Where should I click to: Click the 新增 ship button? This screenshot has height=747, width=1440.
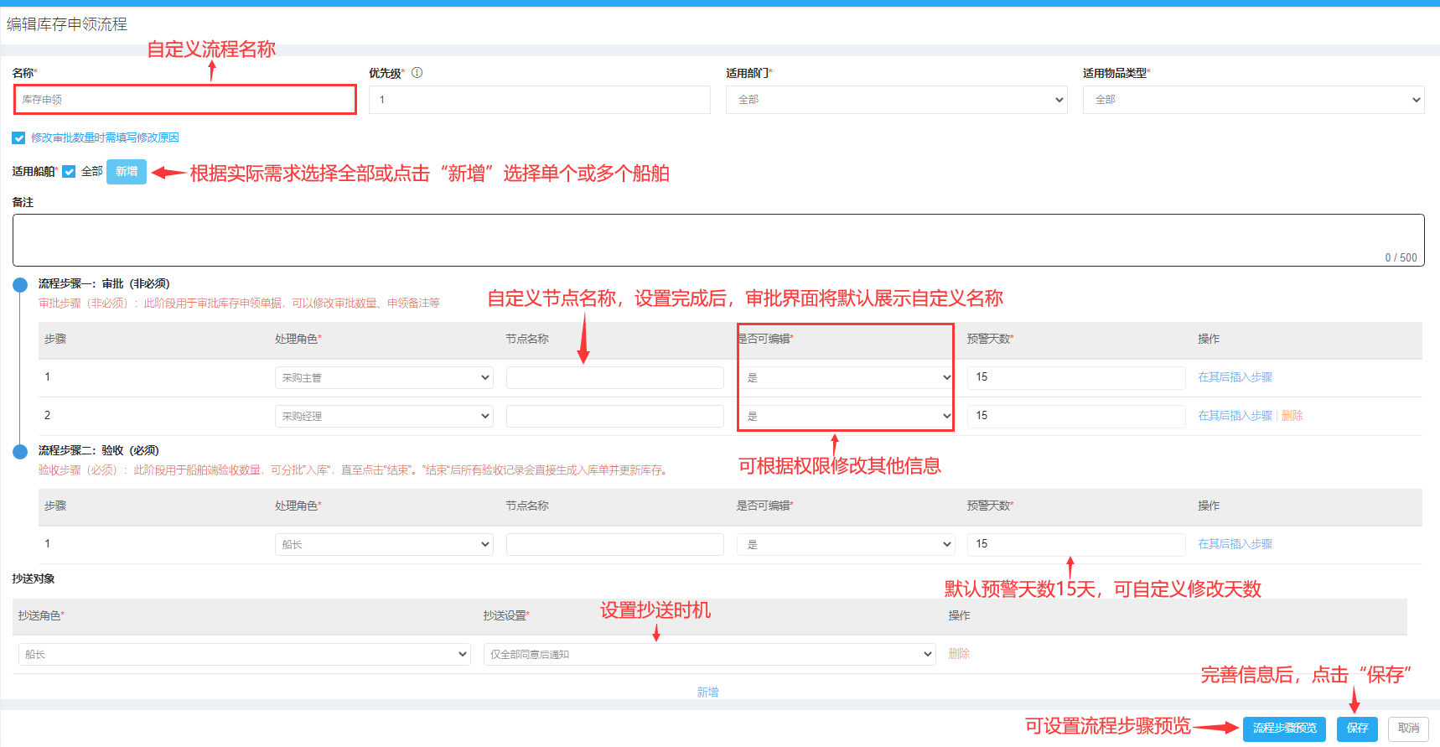click(x=127, y=172)
